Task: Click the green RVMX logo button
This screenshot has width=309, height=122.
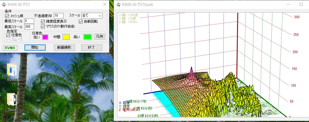Action: pyautogui.click(x=10, y=48)
